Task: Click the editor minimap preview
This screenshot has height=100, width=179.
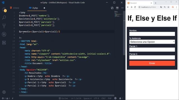Action: pos(118,14)
